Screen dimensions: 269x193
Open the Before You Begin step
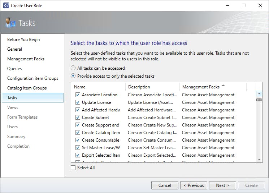[x=23, y=40]
